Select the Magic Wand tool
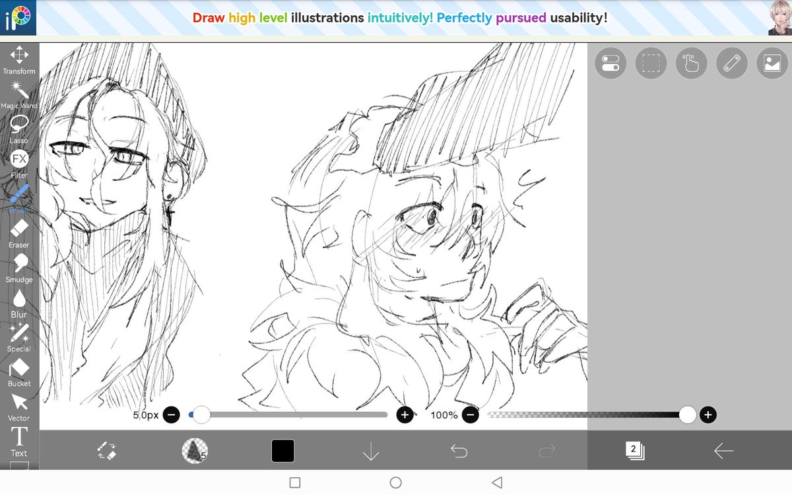The height and width of the screenshot is (495, 792). pyautogui.click(x=18, y=95)
